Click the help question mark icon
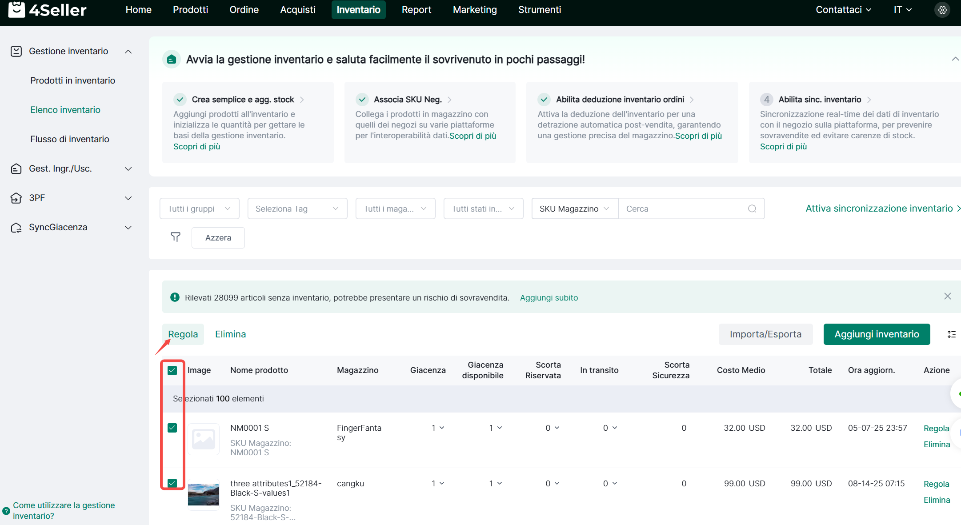961x525 pixels. pyautogui.click(x=6, y=511)
